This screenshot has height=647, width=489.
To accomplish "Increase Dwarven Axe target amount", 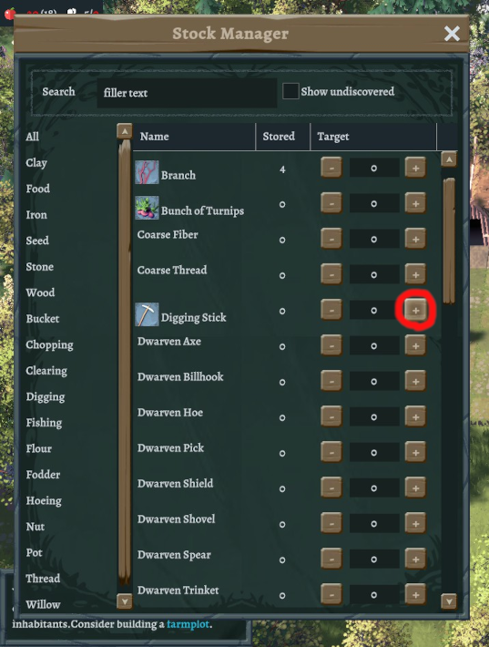I will click(415, 345).
